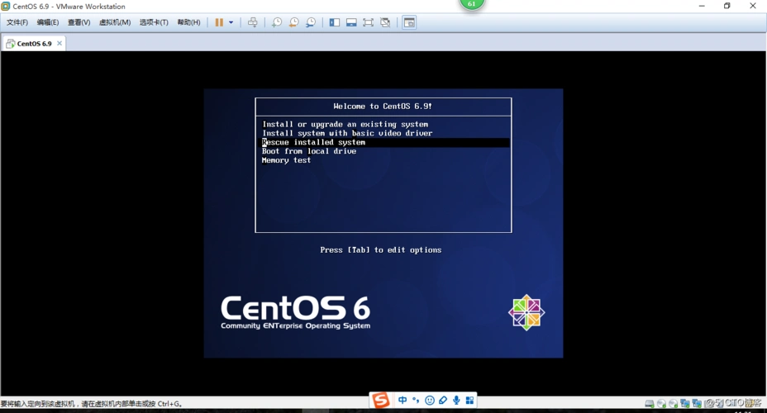Viewport: 767px width, 413px height.
Task: Click the revert to snapshot icon
Action: (293, 22)
